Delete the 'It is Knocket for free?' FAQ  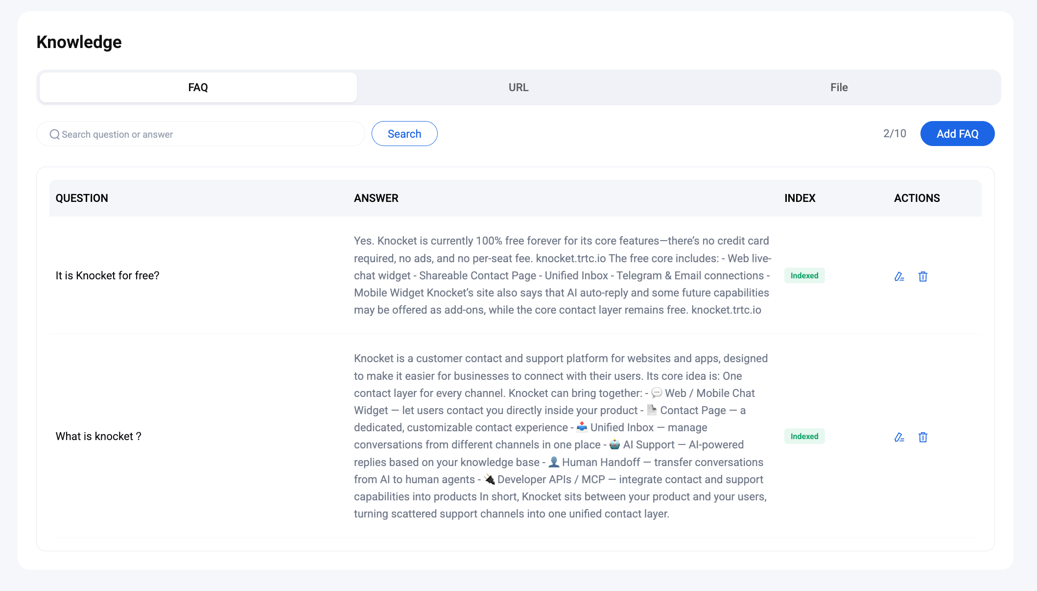[923, 276]
